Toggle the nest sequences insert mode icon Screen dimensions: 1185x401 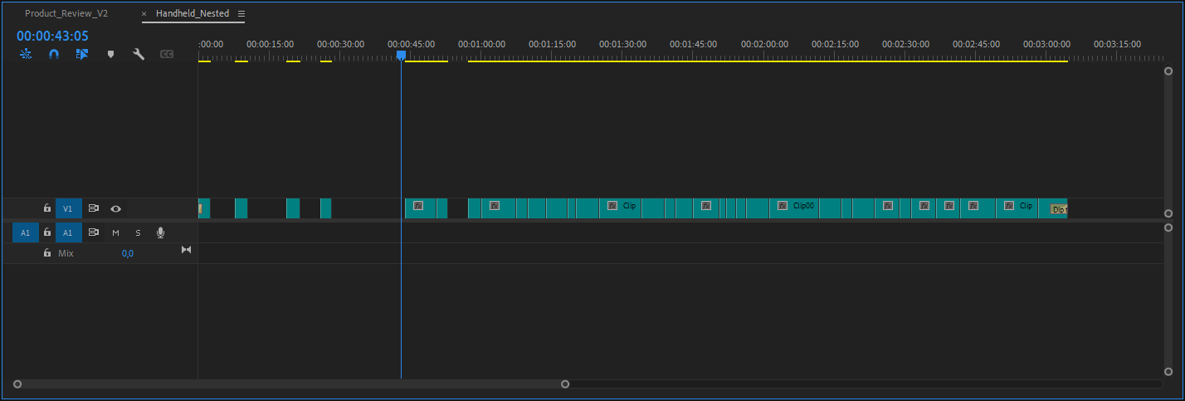(x=26, y=54)
